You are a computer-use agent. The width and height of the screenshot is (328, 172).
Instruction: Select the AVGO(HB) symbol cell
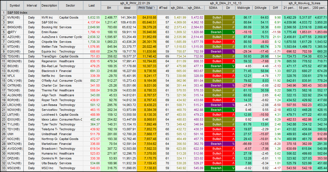[15, 149]
